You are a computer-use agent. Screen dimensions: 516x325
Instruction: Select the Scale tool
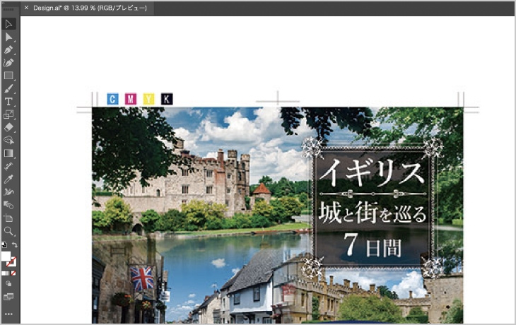[x=8, y=114]
